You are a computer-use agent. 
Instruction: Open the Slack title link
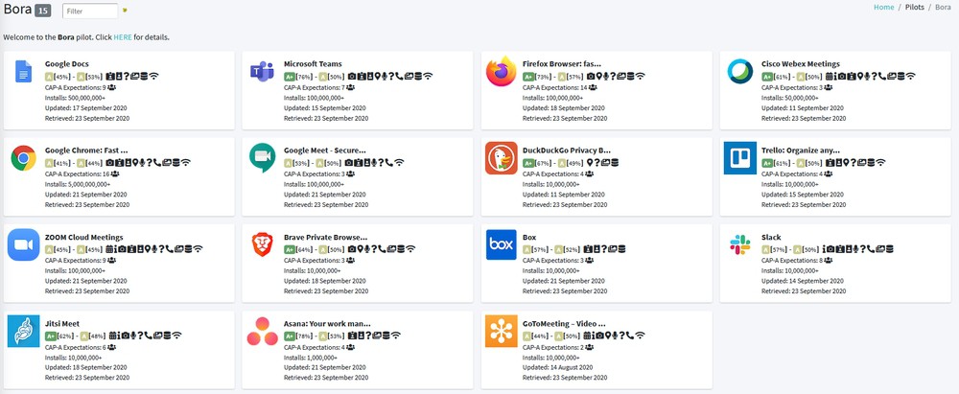tap(771, 238)
